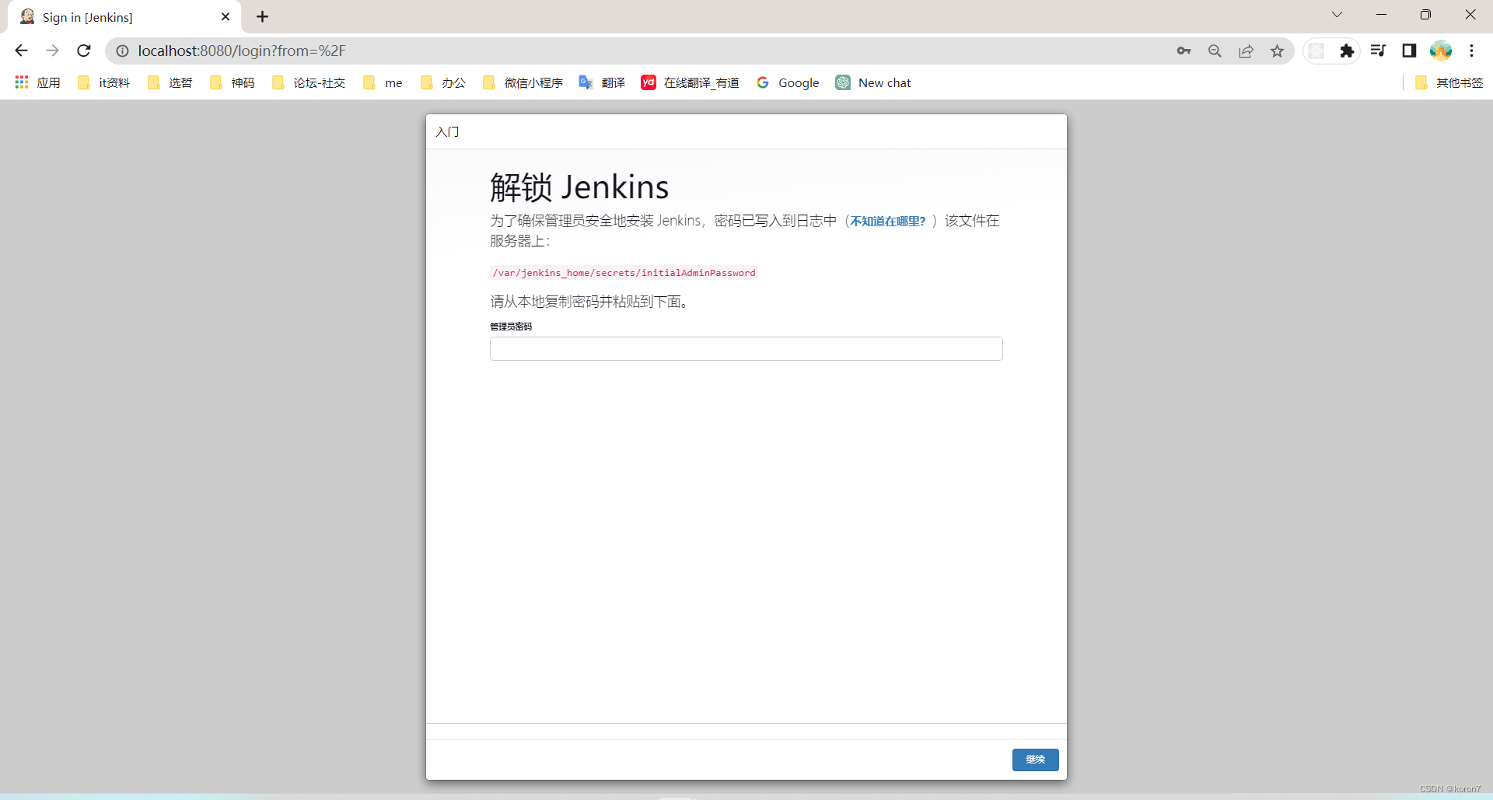The image size is (1493, 800).
Task: Click the 不知道在哪里? help link
Action: [x=888, y=222]
